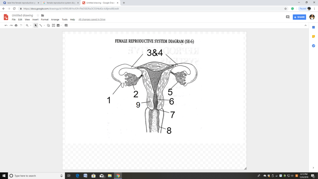
Task: Open Google Keep from the side panel
Action: pos(313,36)
